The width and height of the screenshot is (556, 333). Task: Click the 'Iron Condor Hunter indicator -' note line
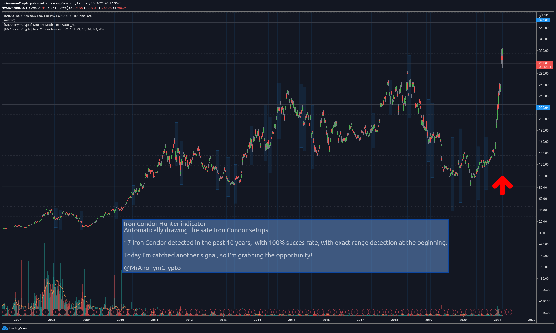coord(167,224)
